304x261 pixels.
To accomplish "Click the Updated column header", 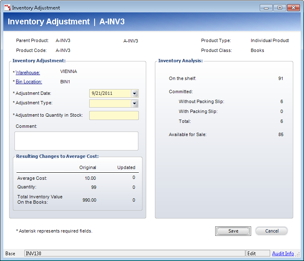I will [126, 167].
